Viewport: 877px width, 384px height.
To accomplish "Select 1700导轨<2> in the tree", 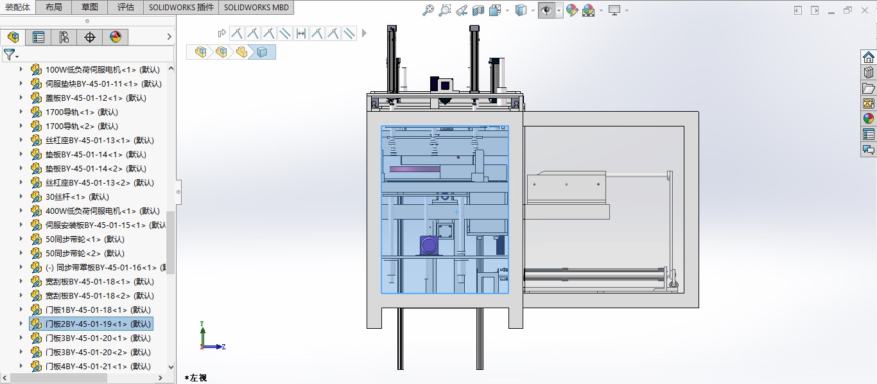I will (82, 126).
